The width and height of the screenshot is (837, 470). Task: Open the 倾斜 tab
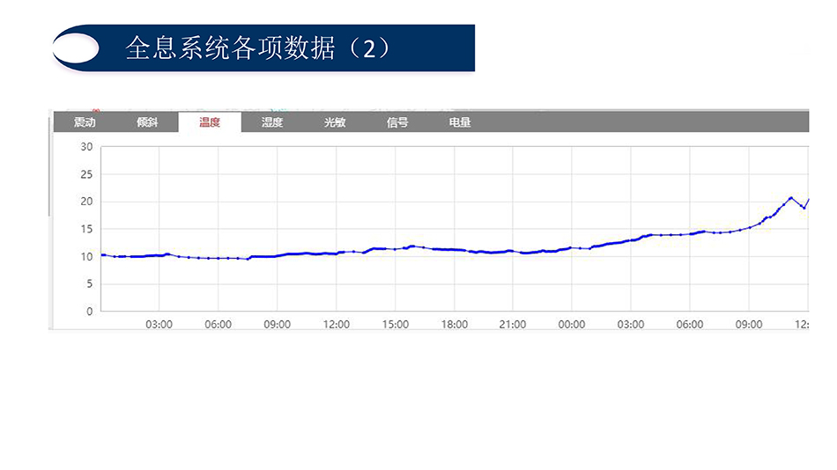tap(147, 122)
